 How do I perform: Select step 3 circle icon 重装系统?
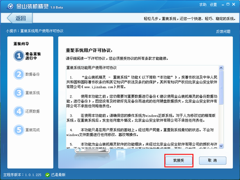pos(19,93)
